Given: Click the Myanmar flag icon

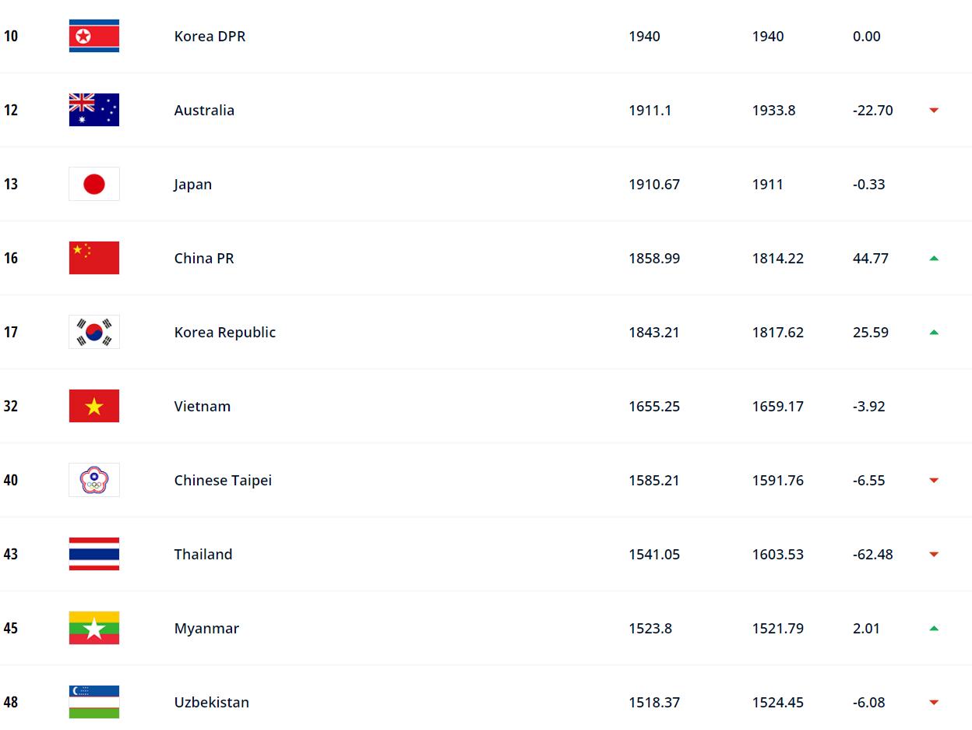Looking at the screenshot, I should click(94, 628).
